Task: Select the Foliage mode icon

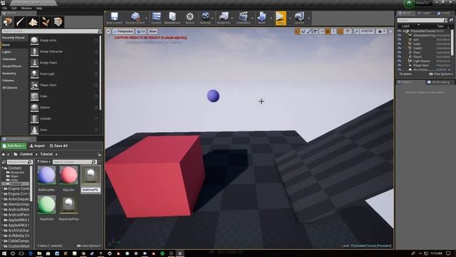Action: (x=46, y=22)
